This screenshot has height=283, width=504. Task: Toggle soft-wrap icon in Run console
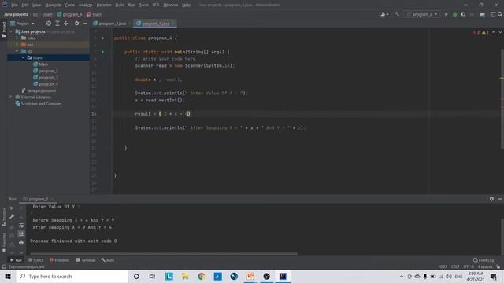(21, 226)
